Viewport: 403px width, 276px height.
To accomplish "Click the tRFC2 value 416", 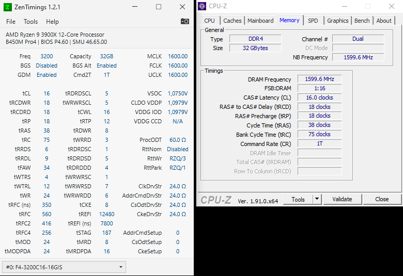I will coord(47,223).
